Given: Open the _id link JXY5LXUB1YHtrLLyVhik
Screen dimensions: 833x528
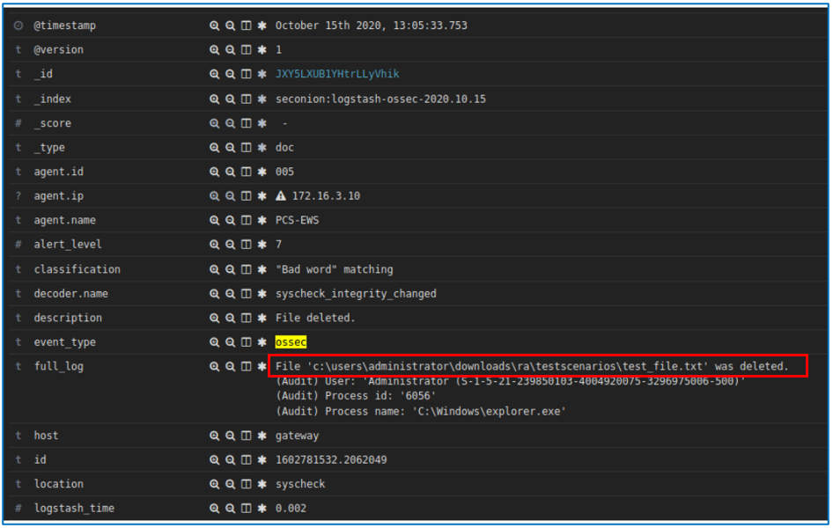Looking at the screenshot, I should click(337, 74).
